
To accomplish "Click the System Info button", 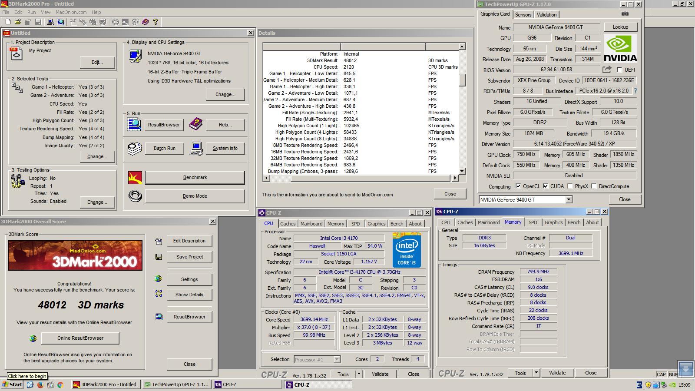I will click(x=225, y=148).
